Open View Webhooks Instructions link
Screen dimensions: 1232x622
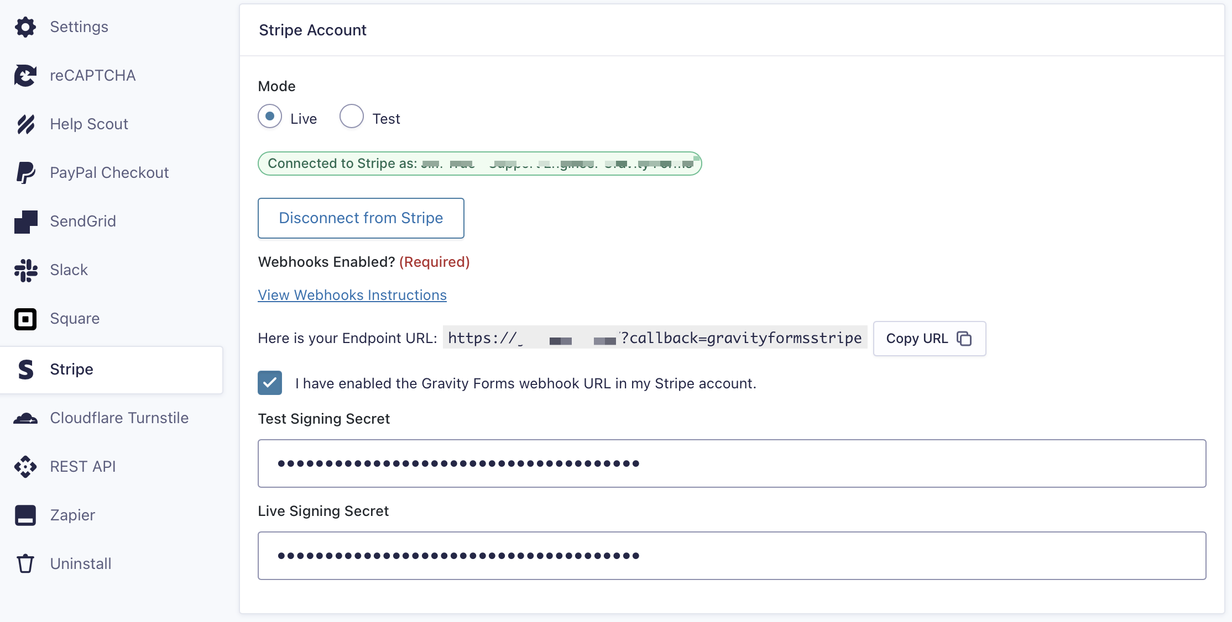(352, 295)
